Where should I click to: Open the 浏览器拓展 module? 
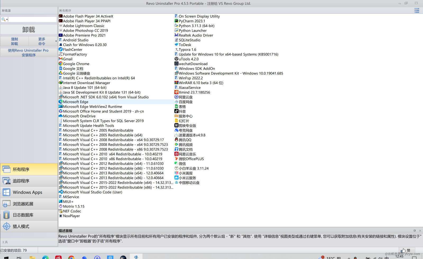[x=29, y=204]
